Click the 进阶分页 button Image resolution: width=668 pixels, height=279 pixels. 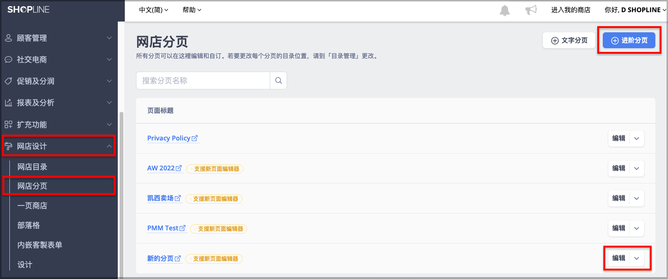[x=629, y=40]
